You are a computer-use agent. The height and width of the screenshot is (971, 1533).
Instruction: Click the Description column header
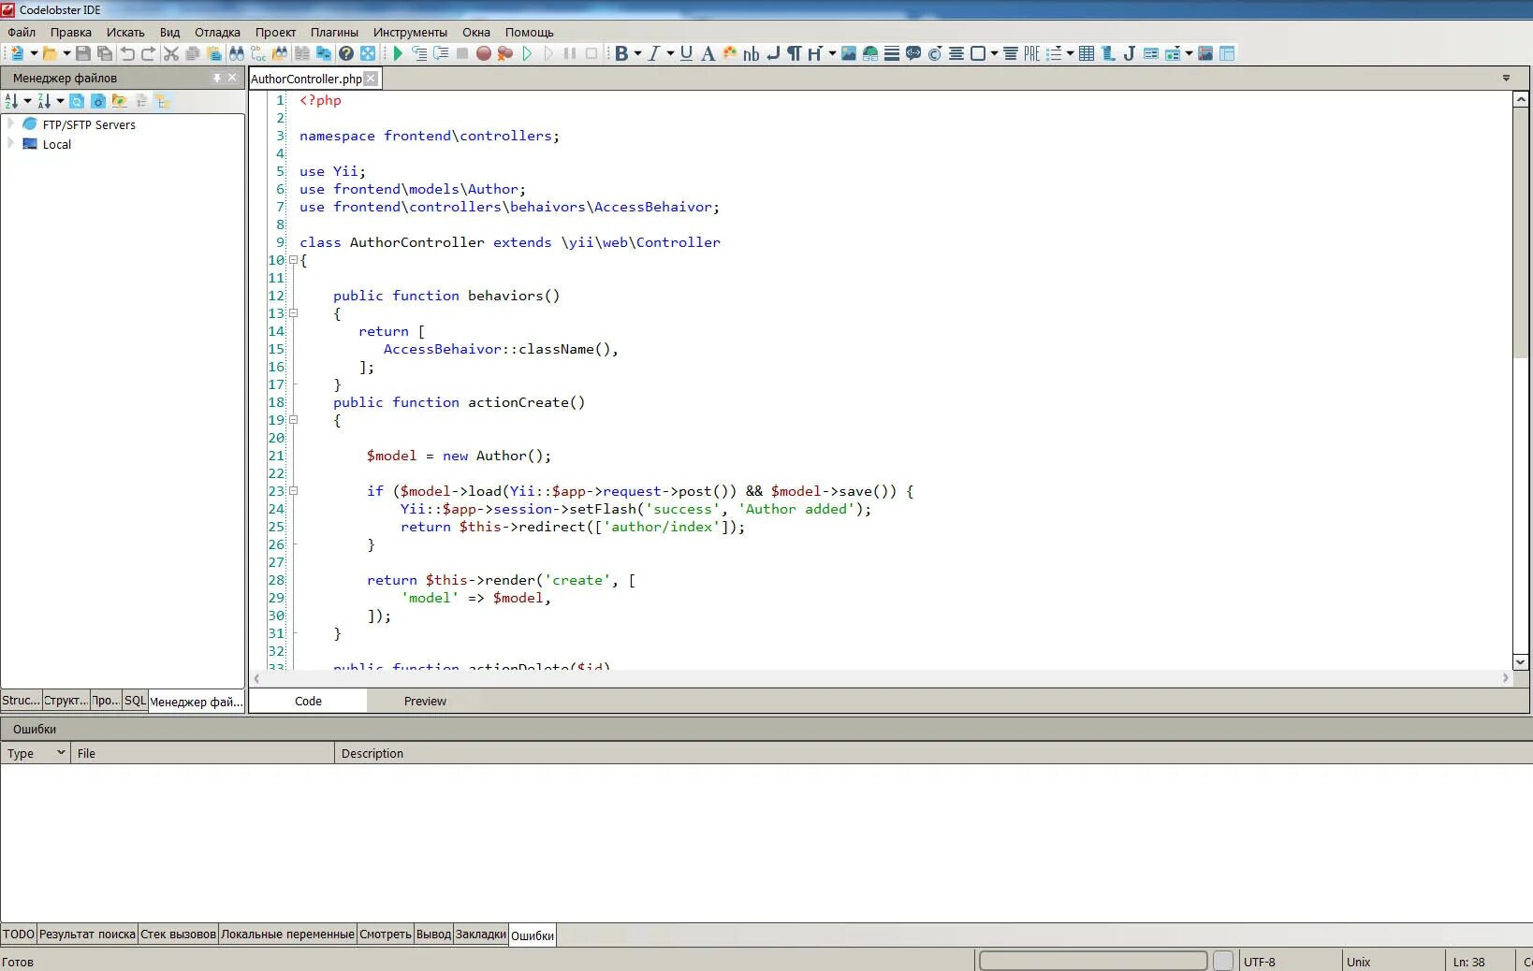[x=933, y=753]
